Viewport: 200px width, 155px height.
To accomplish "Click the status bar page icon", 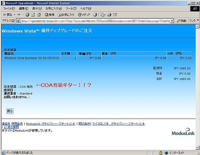I will click(3, 153).
